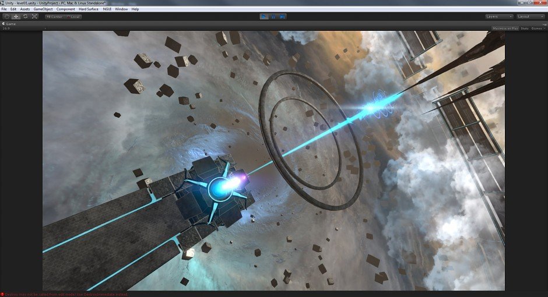Toggle Maximize on Play
The width and height of the screenshot is (548, 297).
[505, 28]
